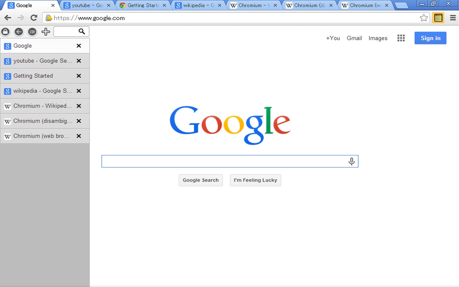Click I'm Feeling Lucky button
This screenshot has height=287, width=459.
255,180
